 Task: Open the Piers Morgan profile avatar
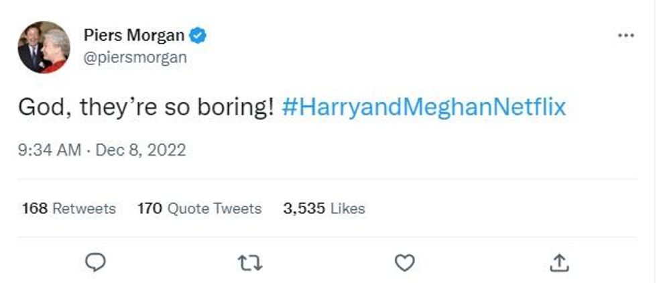[x=44, y=47]
